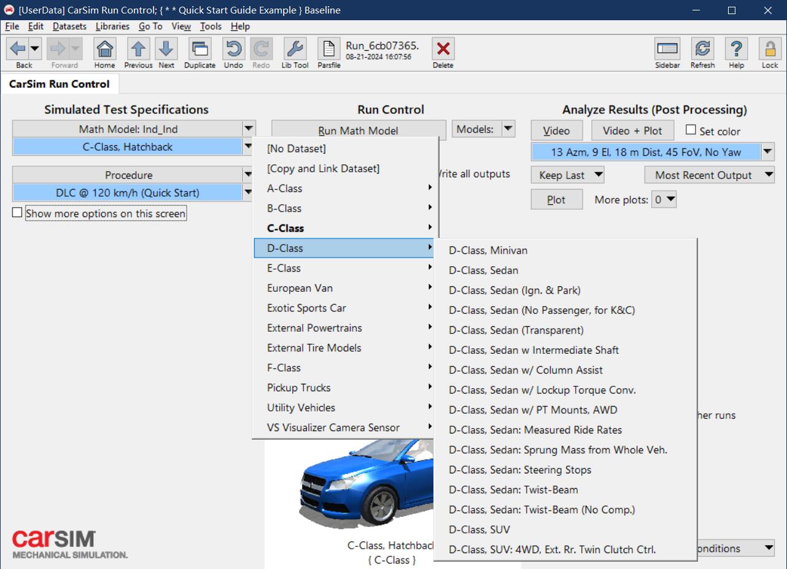Open the Lib Tool wrench icon
The height and width of the screenshot is (569, 787).
pyautogui.click(x=295, y=48)
